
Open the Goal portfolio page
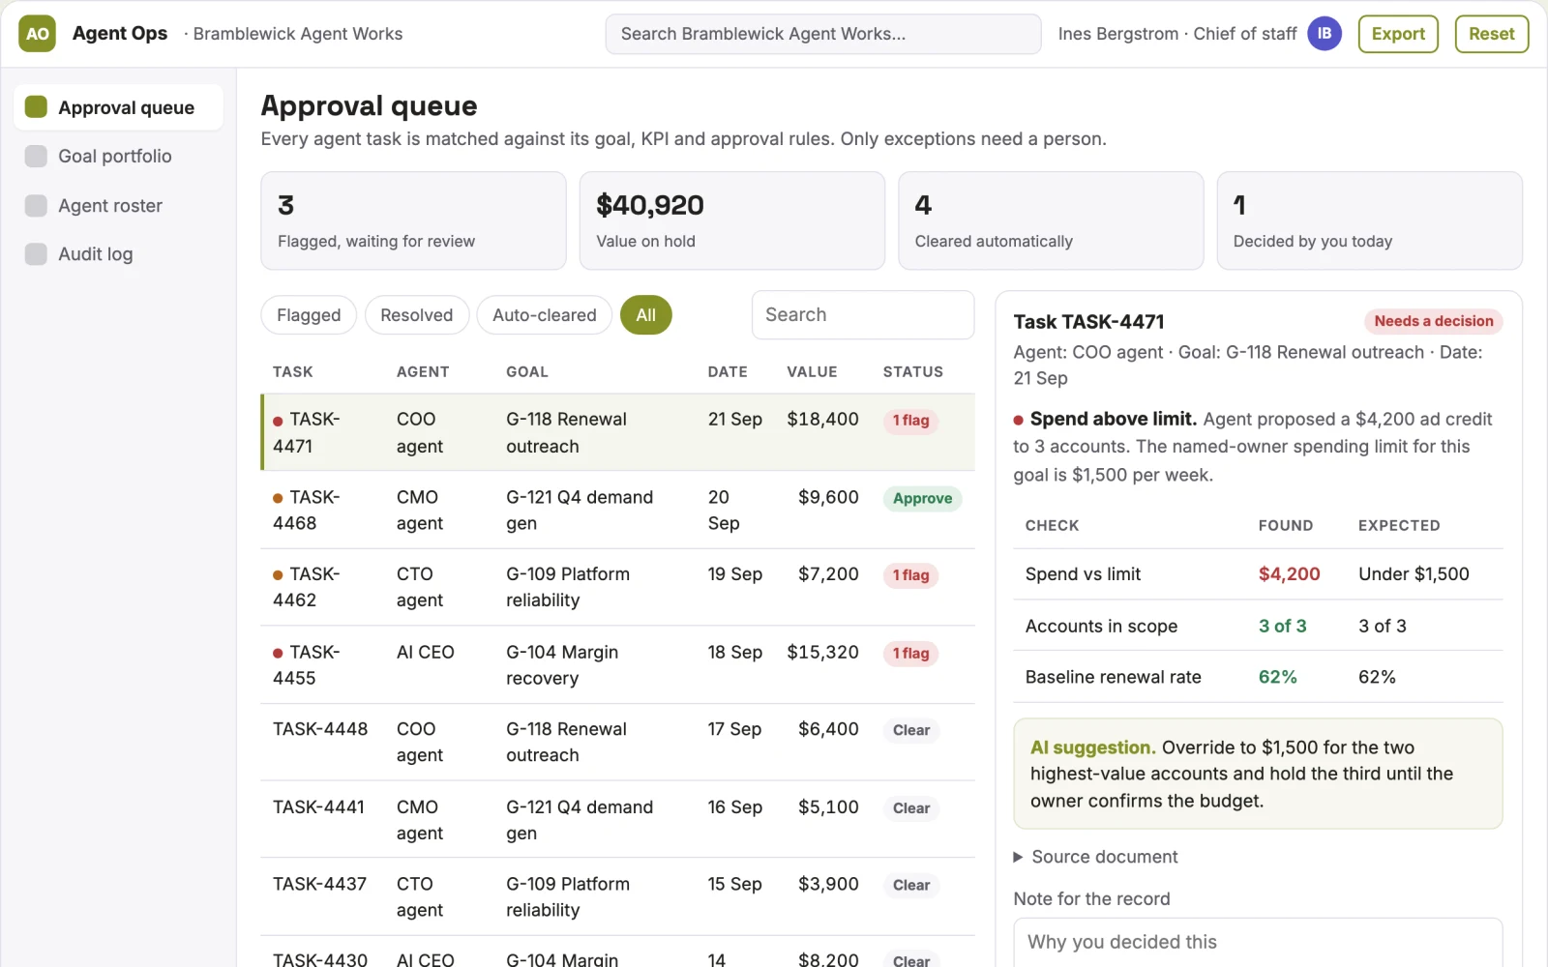[x=118, y=157]
